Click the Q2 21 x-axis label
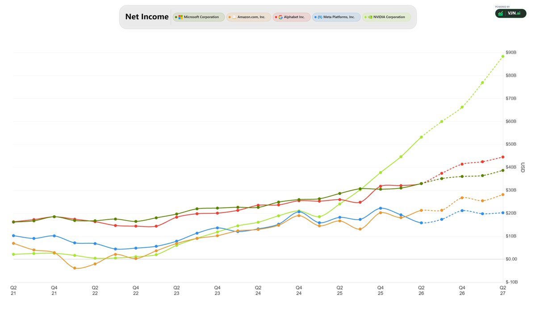The height and width of the screenshot is (311, 536). click(13, 290)
